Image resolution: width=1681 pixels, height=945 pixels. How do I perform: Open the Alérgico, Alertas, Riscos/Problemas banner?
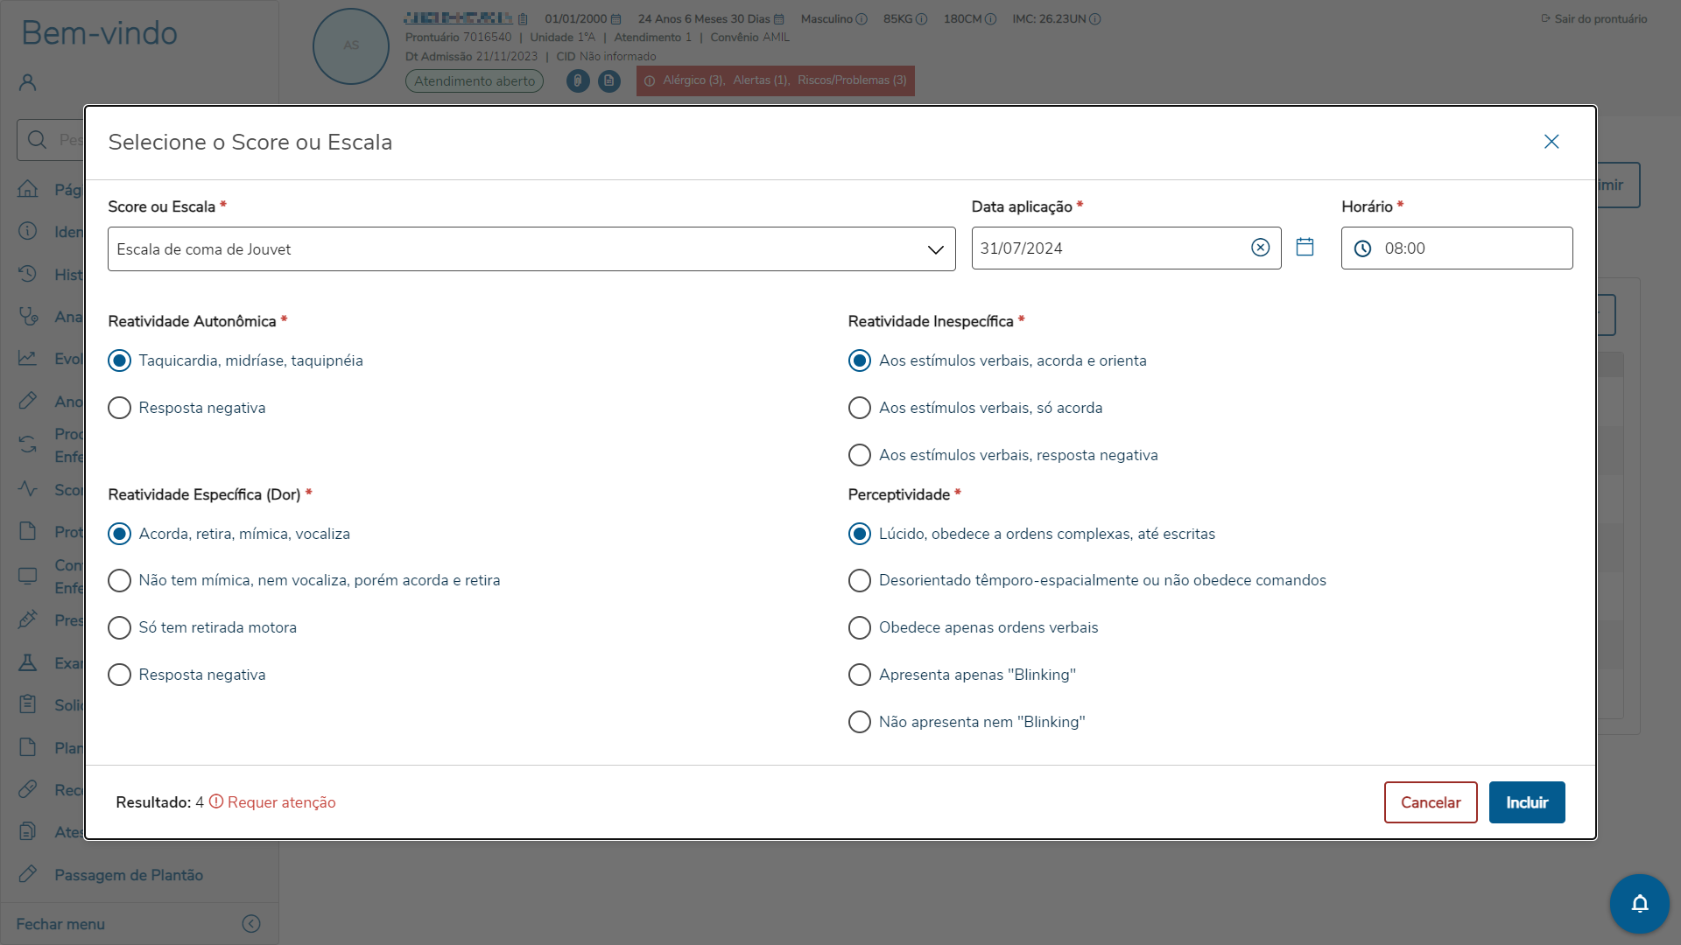[775, 80]
